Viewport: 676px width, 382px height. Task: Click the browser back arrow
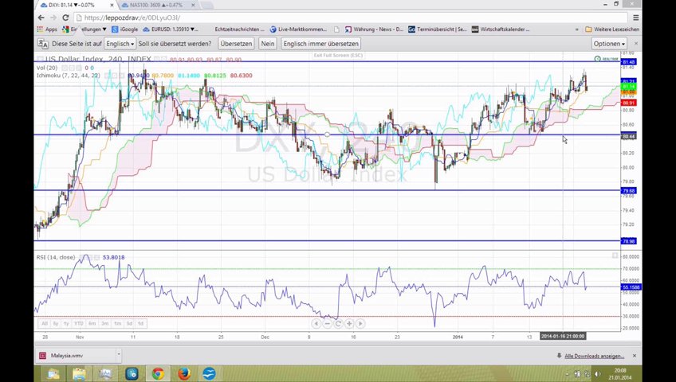[x=41, y=18]
